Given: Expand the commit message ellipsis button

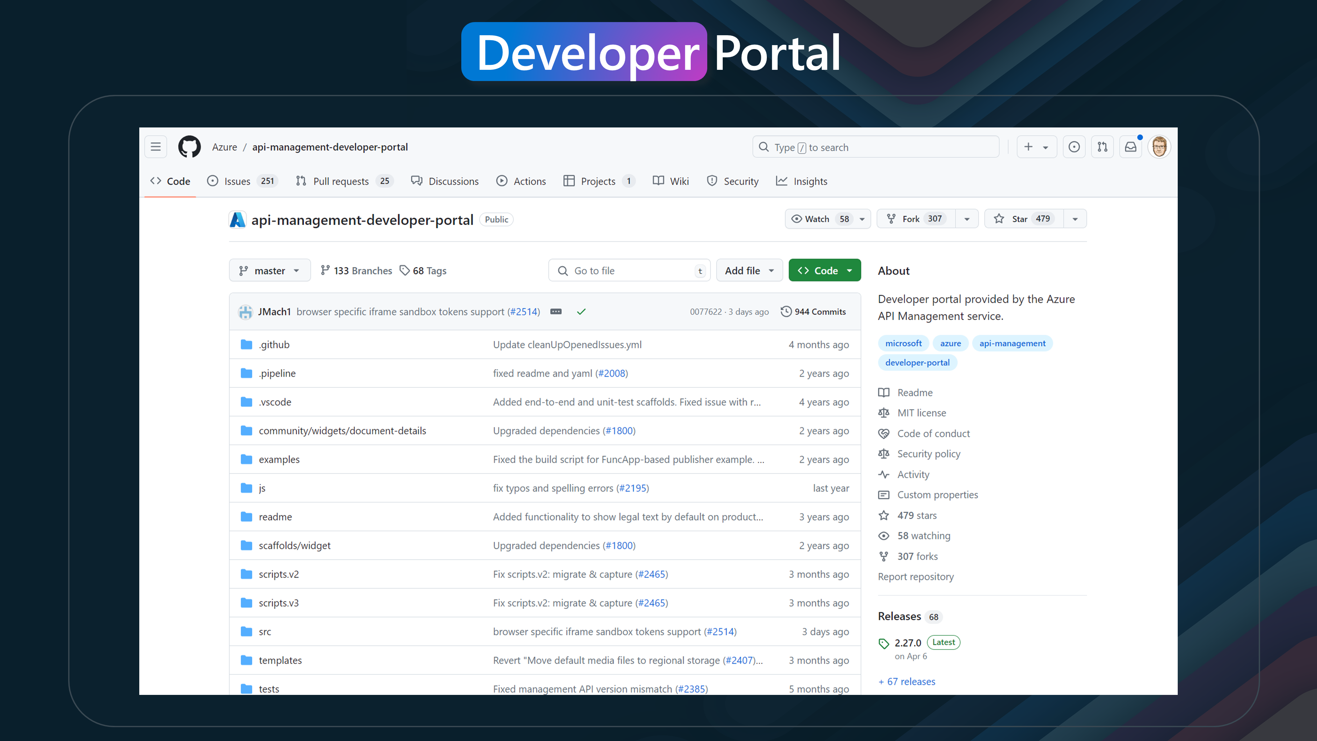Looking at the screenshot, I should coord(556,312).
